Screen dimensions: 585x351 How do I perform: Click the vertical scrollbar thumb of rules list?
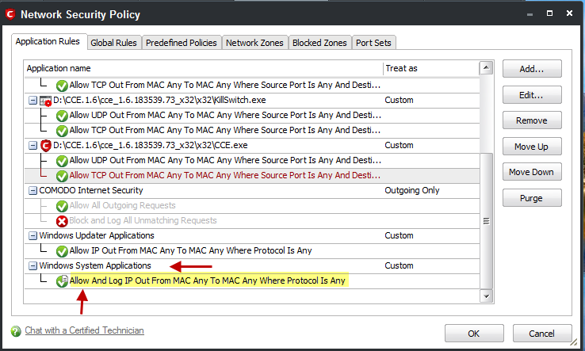(486, 221)
